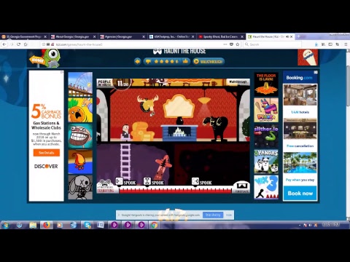Viewport: 350px width, 262px height.
Task: Open the Firefox hamburger menu
Action: [346, 44]
